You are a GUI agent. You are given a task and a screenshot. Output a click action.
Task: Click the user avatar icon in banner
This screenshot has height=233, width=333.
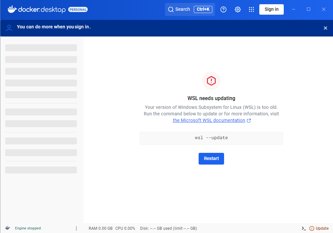(9, 28)
